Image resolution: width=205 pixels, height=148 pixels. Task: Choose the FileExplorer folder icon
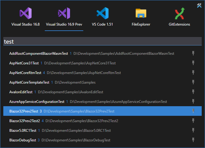coord(141,13)
